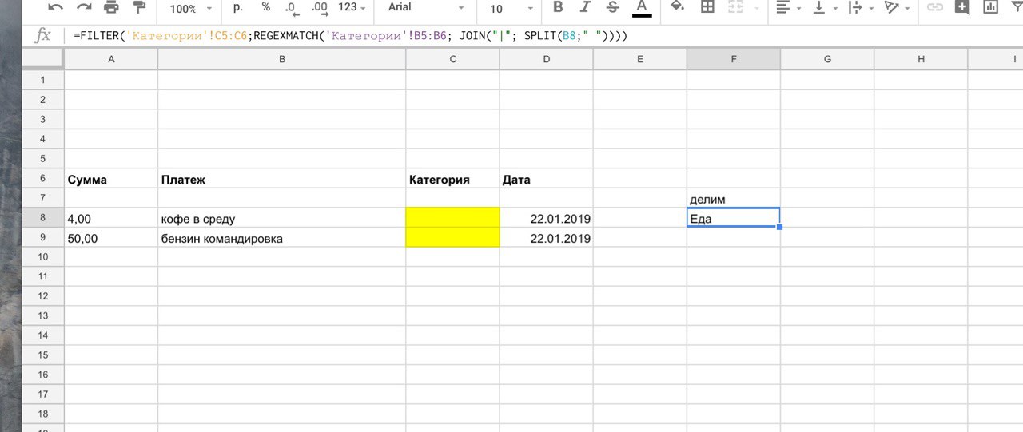Select cell 'бензин командировка'
Screen dimensions: 1023x432
coord(282,238)
